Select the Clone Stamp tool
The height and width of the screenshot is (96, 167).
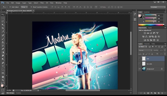click(x=3, y=42)
